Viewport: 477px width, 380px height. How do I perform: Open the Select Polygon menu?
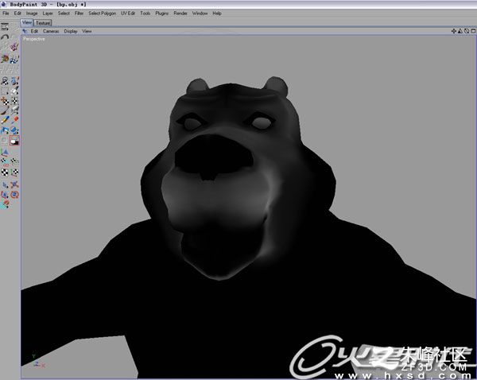[103, 14]
